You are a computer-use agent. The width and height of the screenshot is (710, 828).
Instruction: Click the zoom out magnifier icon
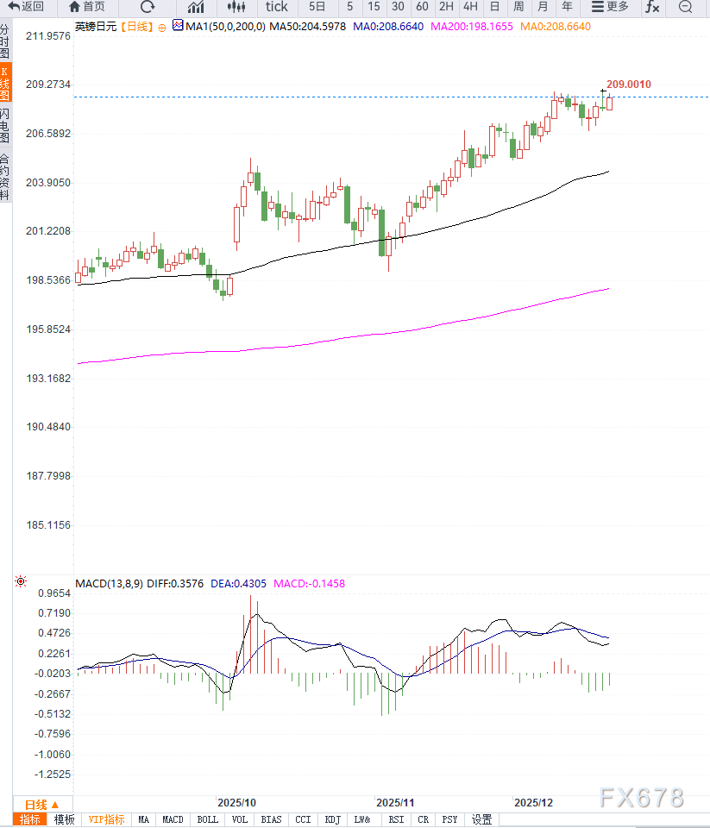pyautogui.click(x=686, y=7)
